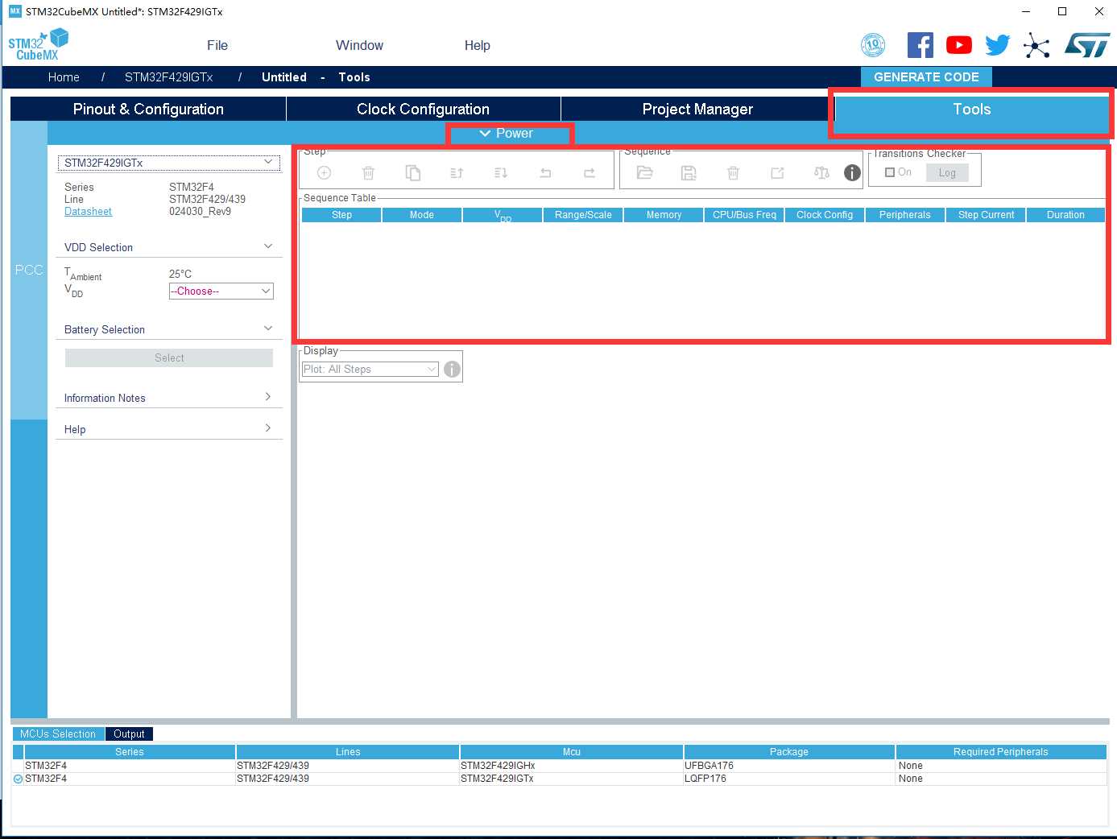Click check mark icon on STM32F429IGTx row
The width and height of the screenshot is (1117, 839).
pyautogui.click(x=18, y=779)
